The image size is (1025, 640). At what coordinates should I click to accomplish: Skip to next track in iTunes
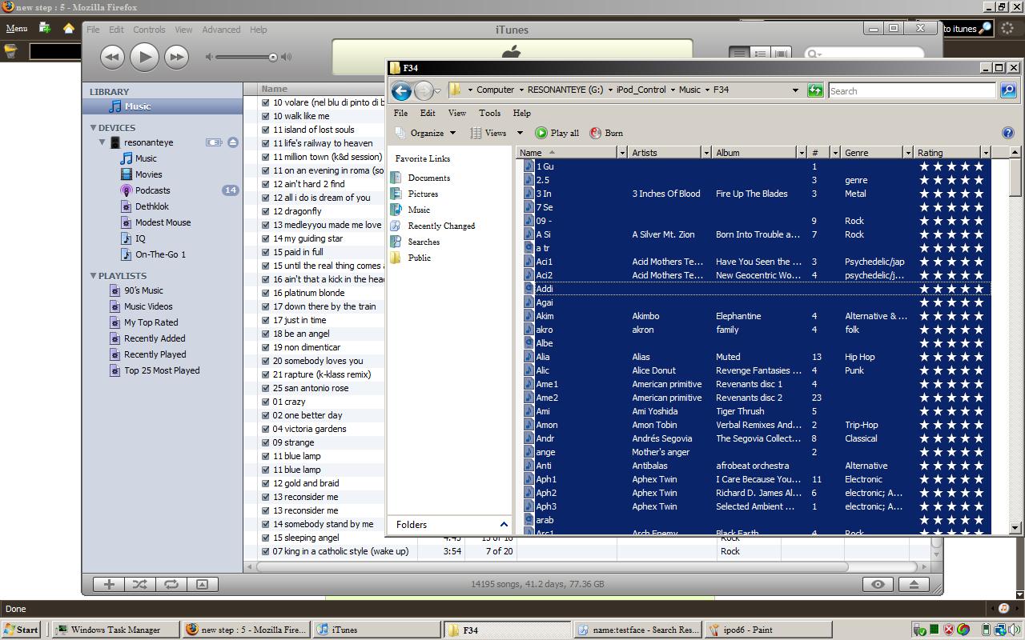(x=176, y=57)
